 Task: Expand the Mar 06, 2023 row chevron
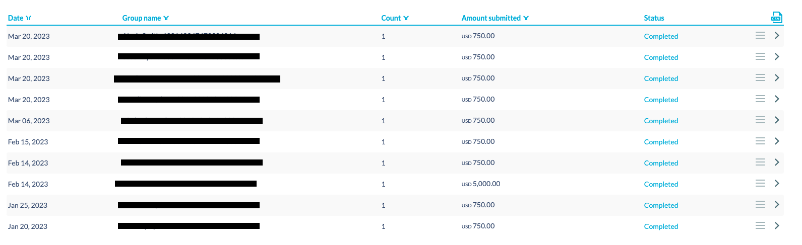pyautogui.click(x=777, y=120)
